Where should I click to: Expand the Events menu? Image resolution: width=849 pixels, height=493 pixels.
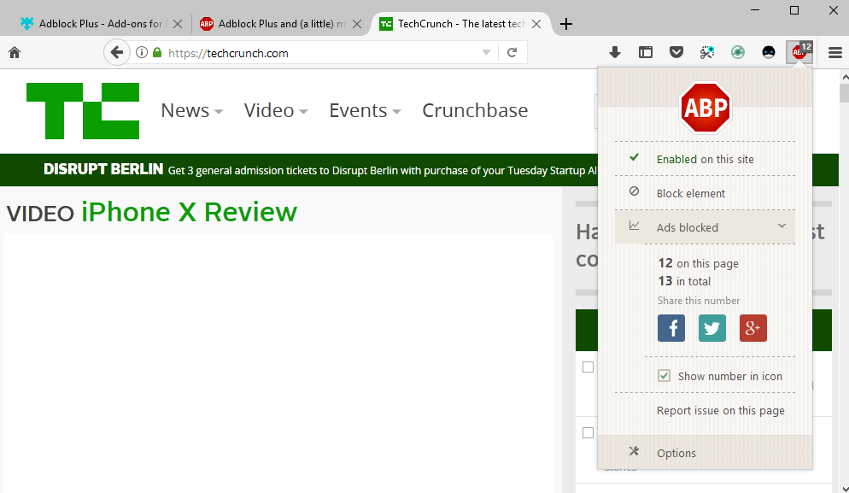click(365, 110)
